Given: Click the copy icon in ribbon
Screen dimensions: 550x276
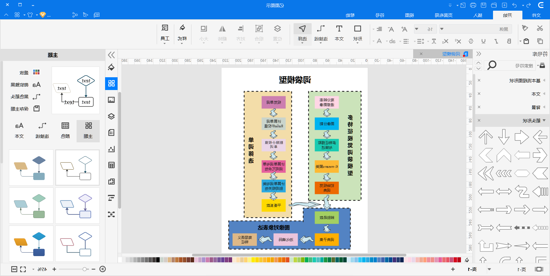Looking at the screenshot, I should point(540,41).
